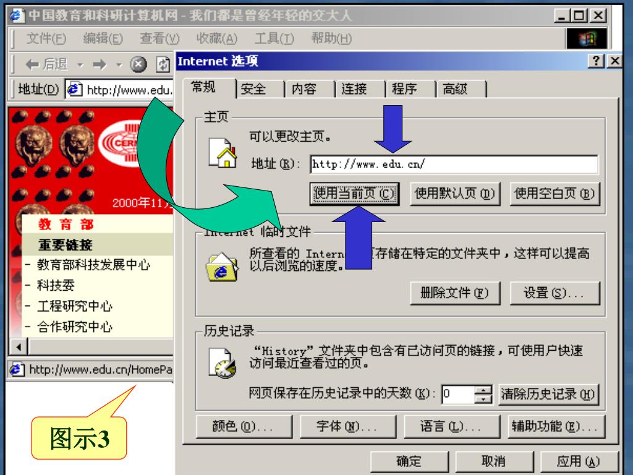This screenshot has height=475, width=633.
Task: Open the 教育部科技发展中心 link
Action: click(x=93, y=265)
